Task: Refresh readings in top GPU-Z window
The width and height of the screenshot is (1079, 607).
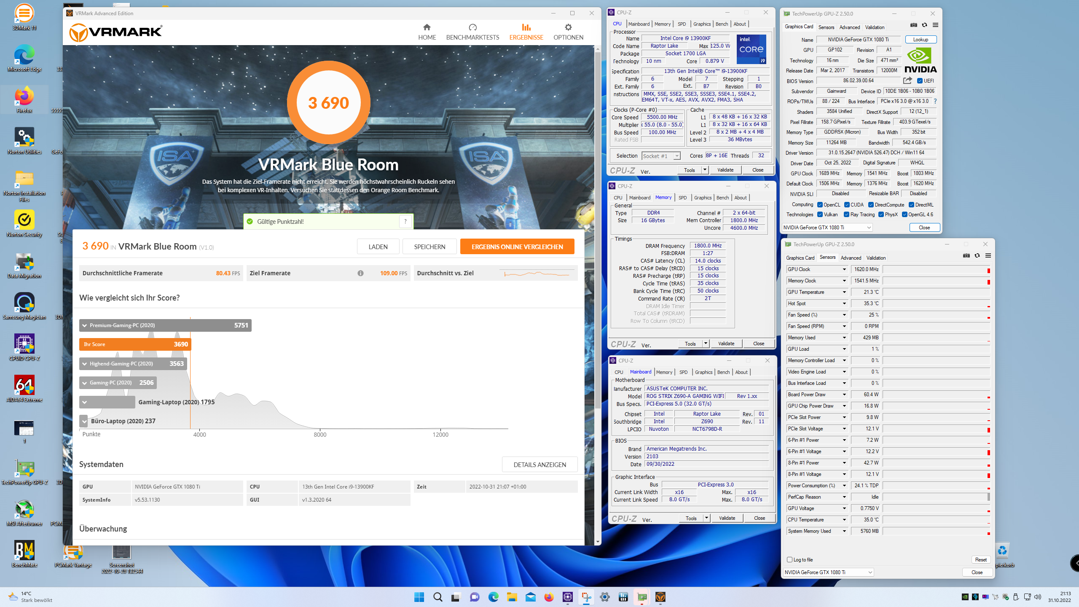Action: [x=924, y=25]
